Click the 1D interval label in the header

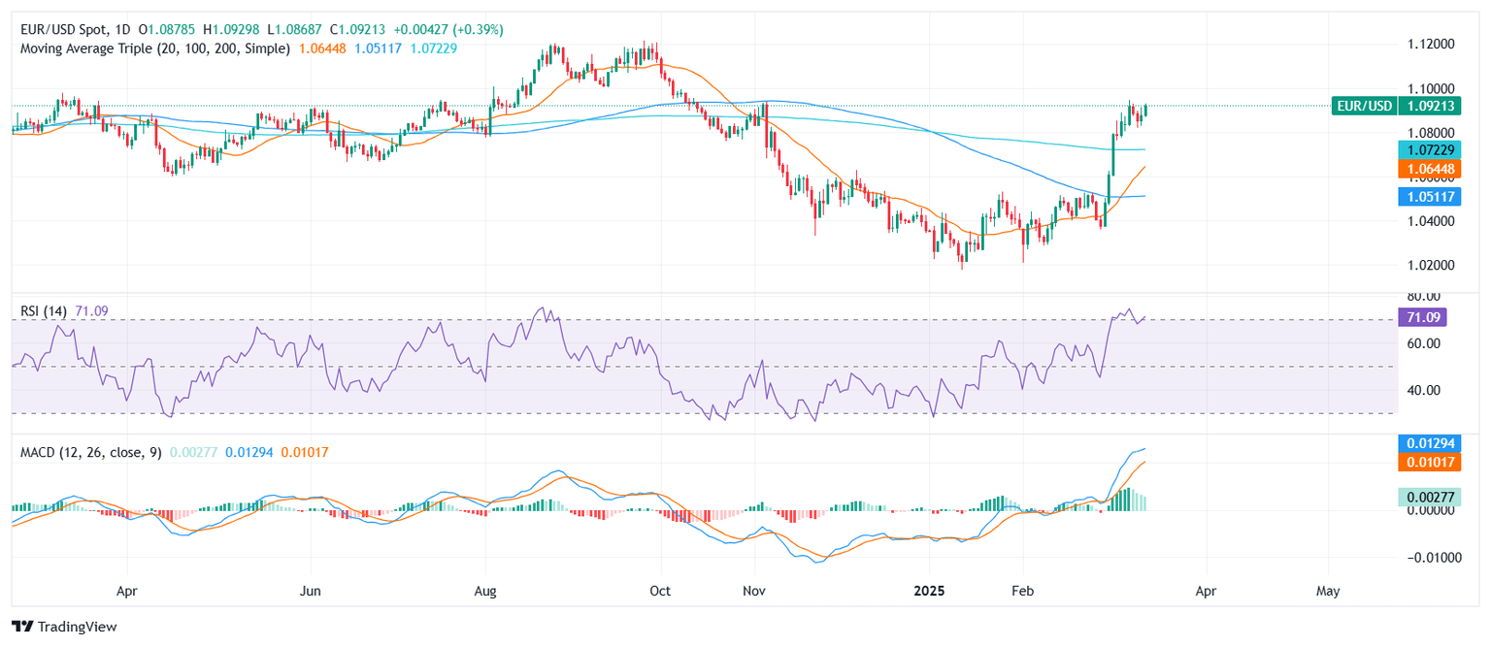pos(136,30)
